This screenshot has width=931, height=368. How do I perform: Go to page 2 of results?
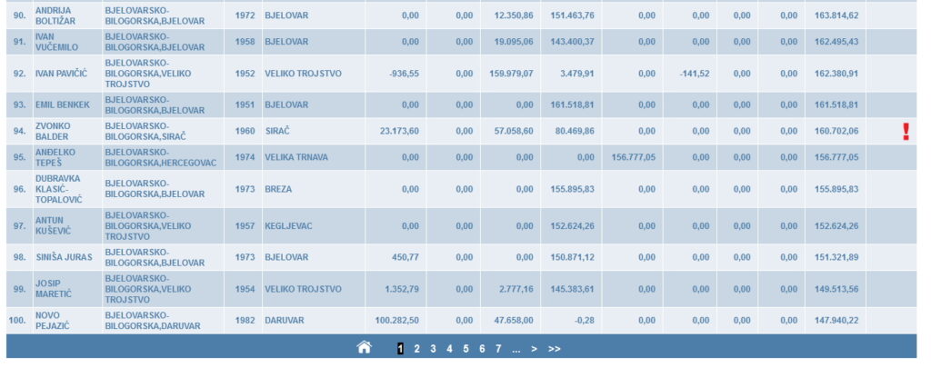pyautogui.click(x=416, y=348)
